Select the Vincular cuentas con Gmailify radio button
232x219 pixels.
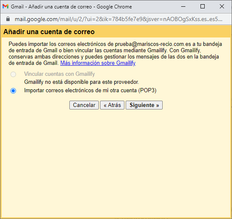tap(13, 74)
